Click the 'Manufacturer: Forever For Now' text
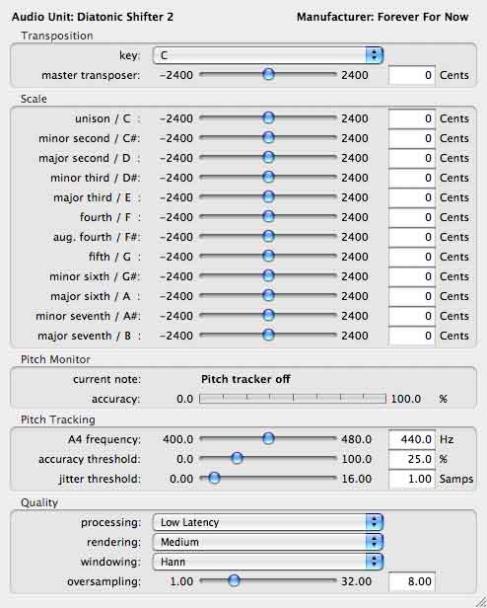Image resolution: width=487 pixels, height=608 pixels. click(x=383, y=17)
